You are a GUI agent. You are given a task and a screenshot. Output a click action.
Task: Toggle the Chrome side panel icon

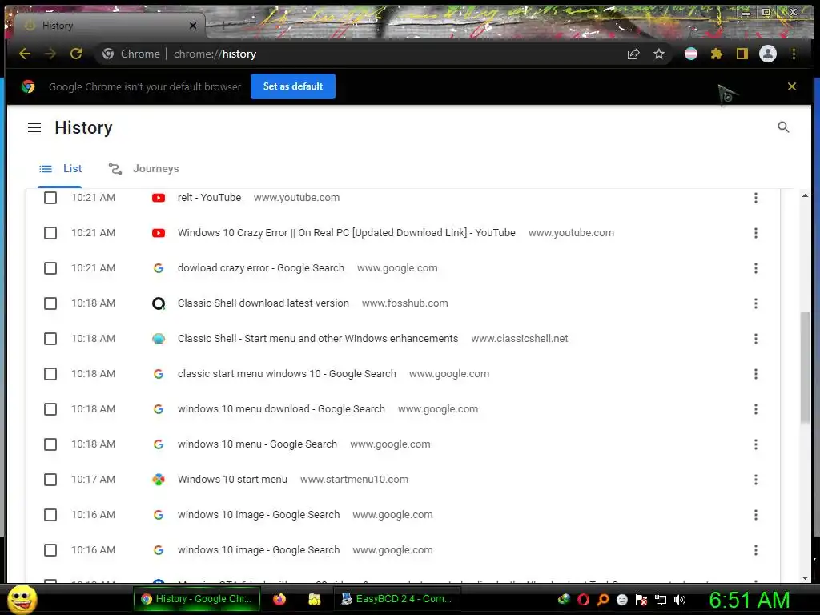tap(742, 54)
